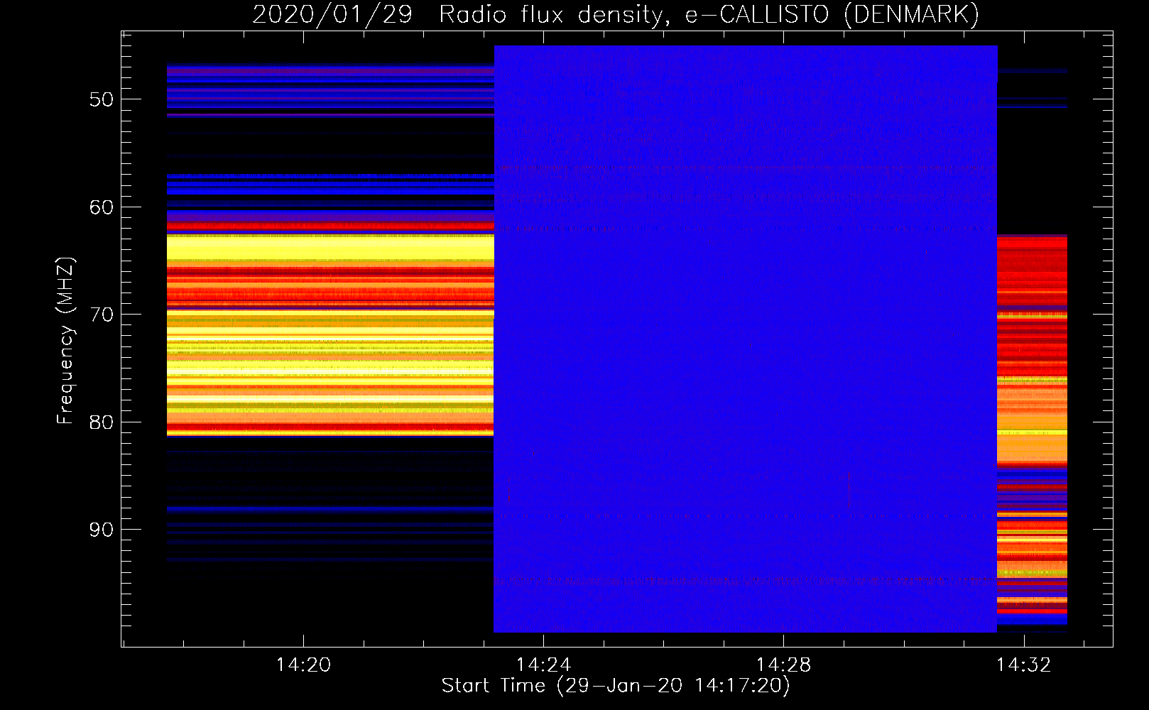Click the solid blue spectrogram block
This screenshot has height=710, width=1149.
(x=746, y=339)
